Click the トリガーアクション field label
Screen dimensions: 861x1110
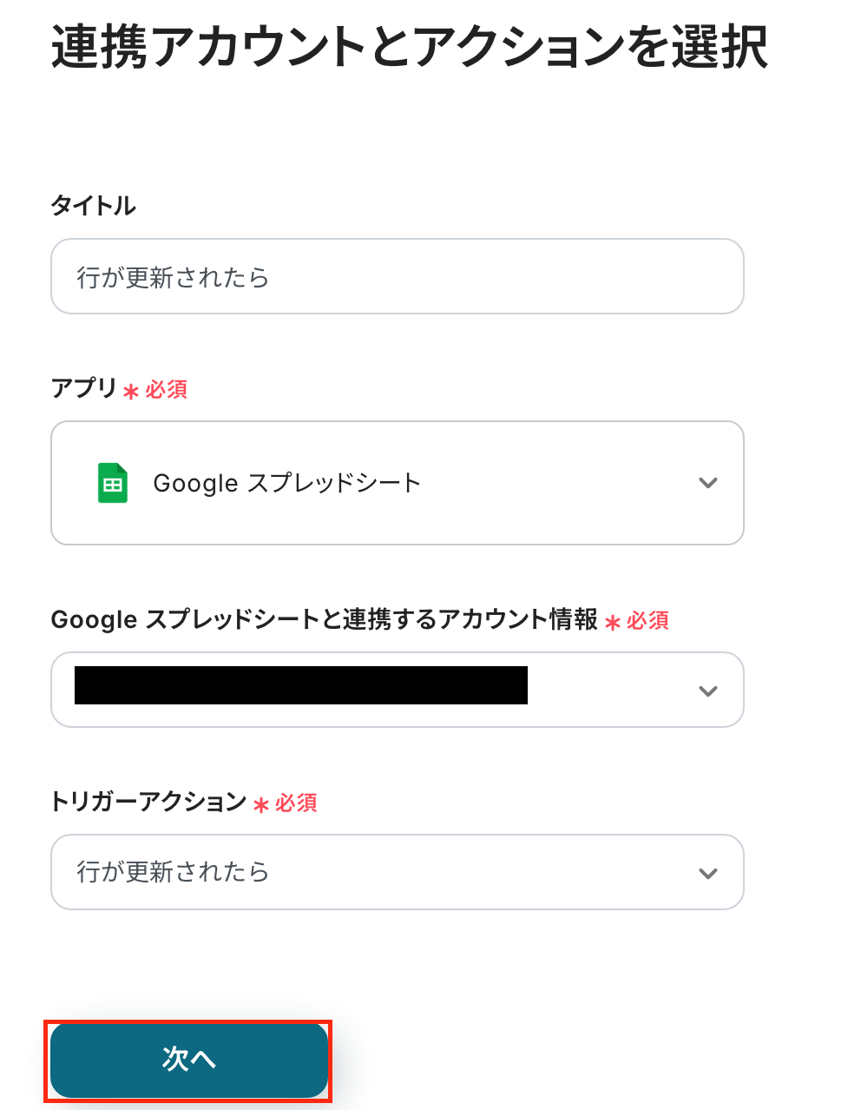pos(148,802)
